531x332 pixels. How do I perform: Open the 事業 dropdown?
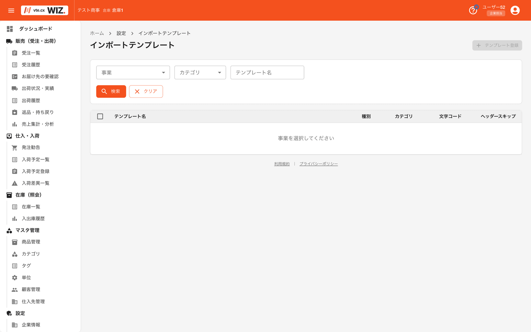coord(133,73)
